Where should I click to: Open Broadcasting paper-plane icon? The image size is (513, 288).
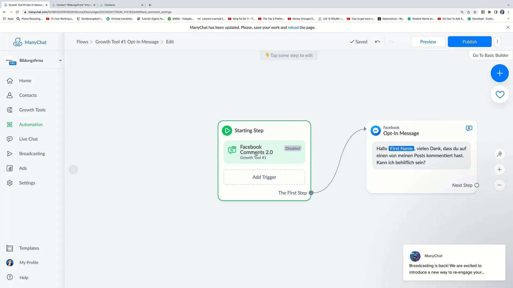click(x=10, y=154)
